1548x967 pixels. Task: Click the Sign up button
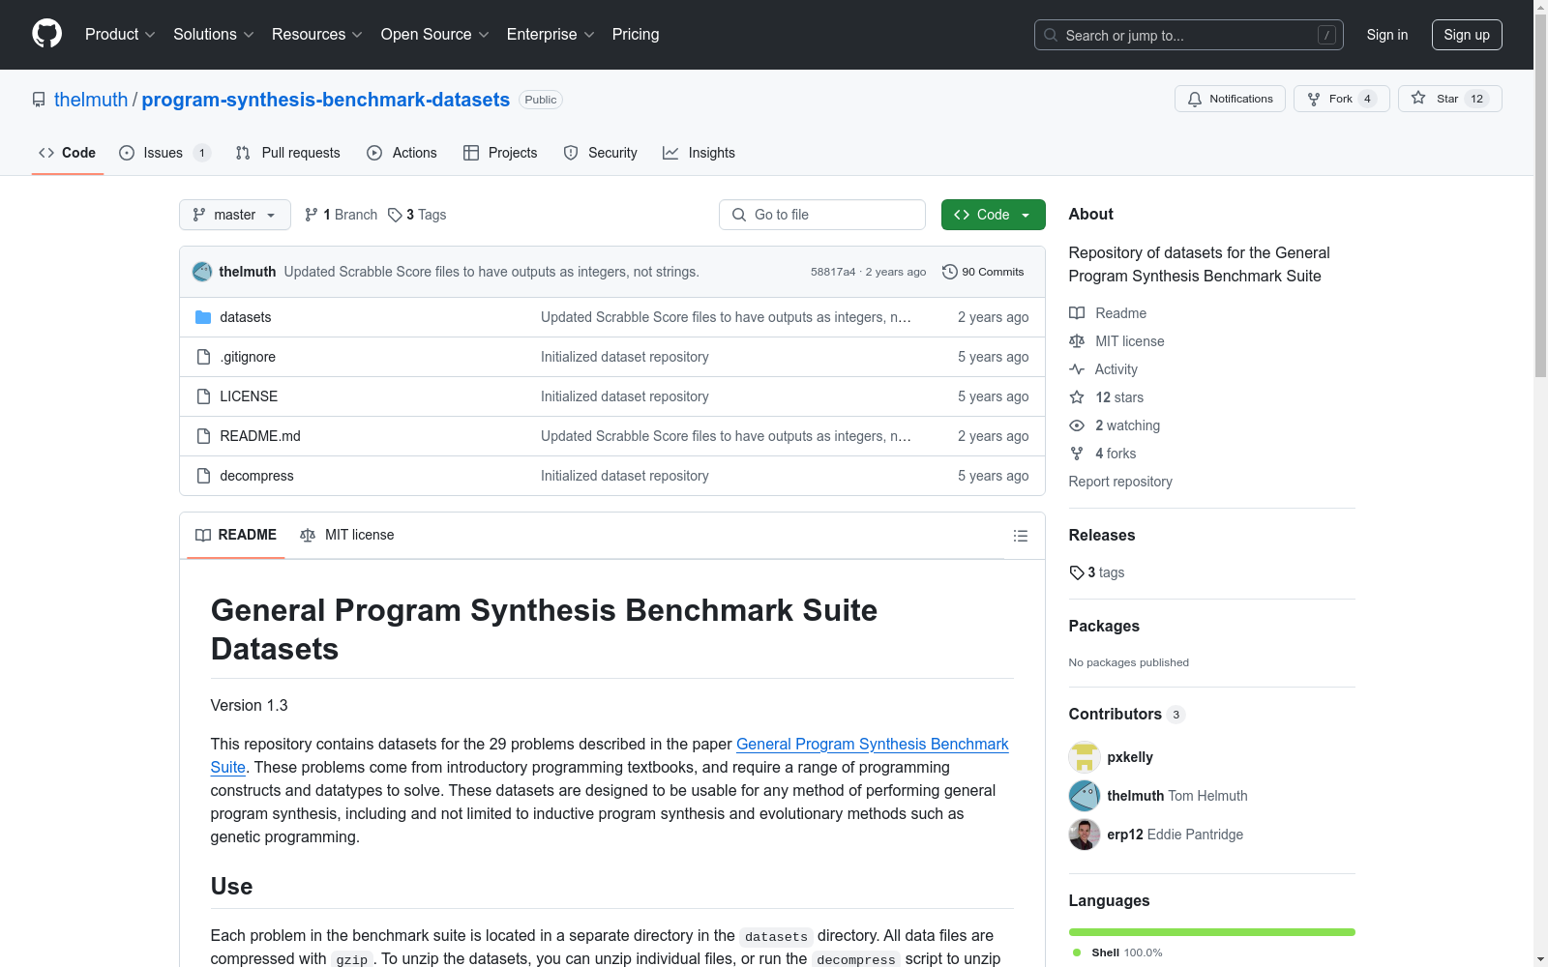[x=1467, y=35]
